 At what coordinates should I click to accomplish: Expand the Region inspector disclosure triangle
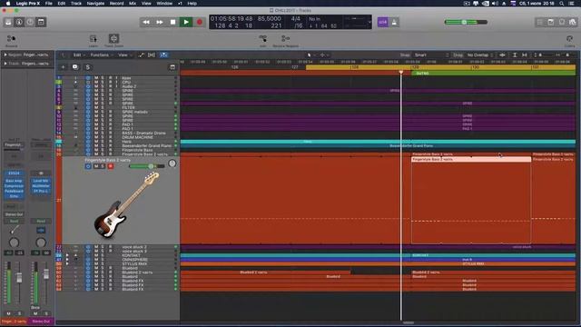click(x=5, y=54)
